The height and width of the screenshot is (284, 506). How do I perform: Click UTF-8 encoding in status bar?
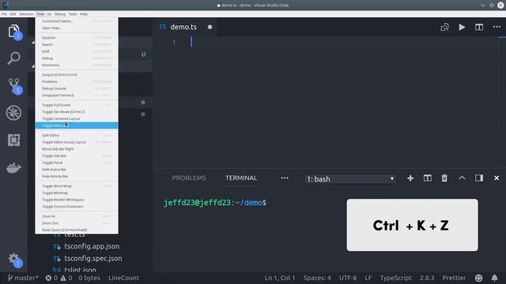tap(348, 278)
